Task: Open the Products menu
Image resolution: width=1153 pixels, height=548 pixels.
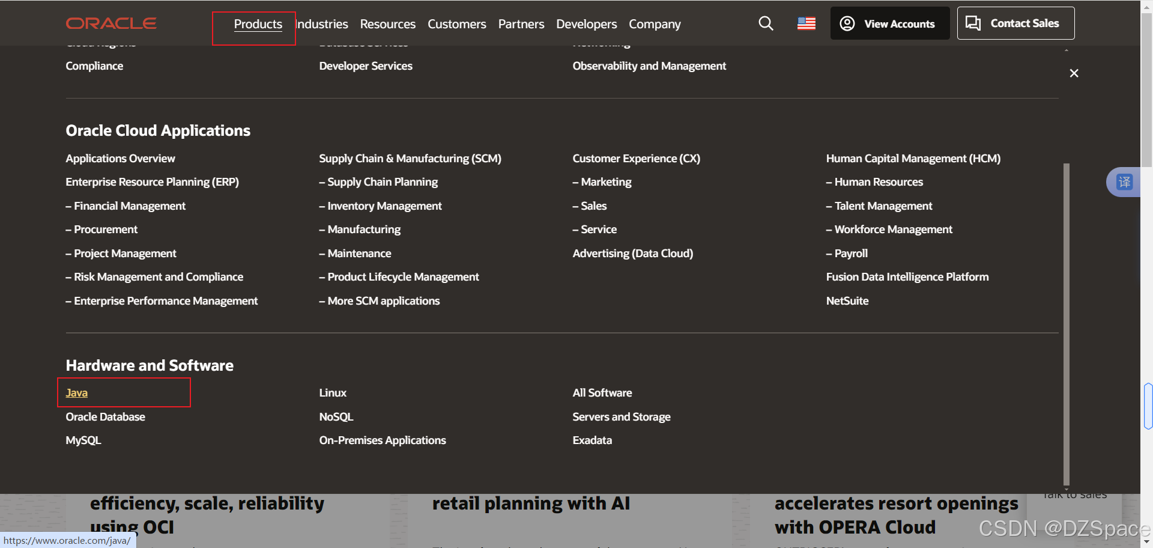Action: (x=258, y=24)
